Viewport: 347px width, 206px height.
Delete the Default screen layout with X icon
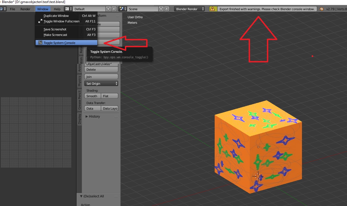click(x=114, y=9)
